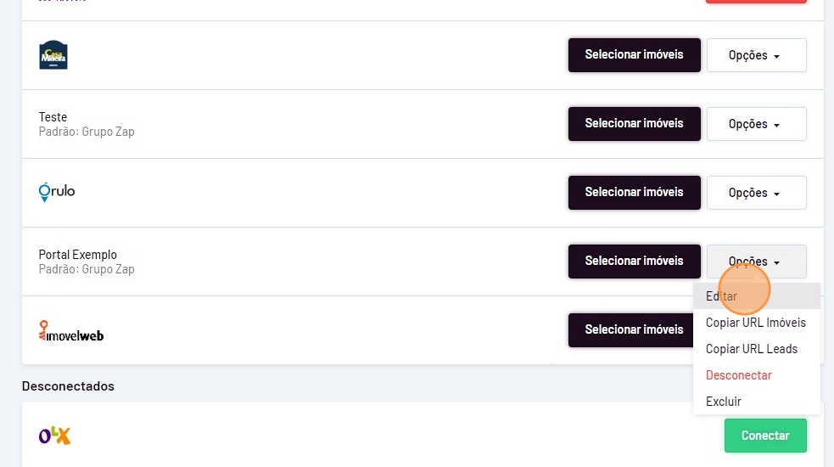The height and width of the screenshot is (467, 834).
Task: Select imóveis for Portal Exemplo
Action: 634,262
